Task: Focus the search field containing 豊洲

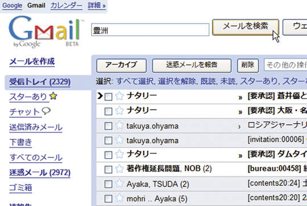Action: [150, 30]
